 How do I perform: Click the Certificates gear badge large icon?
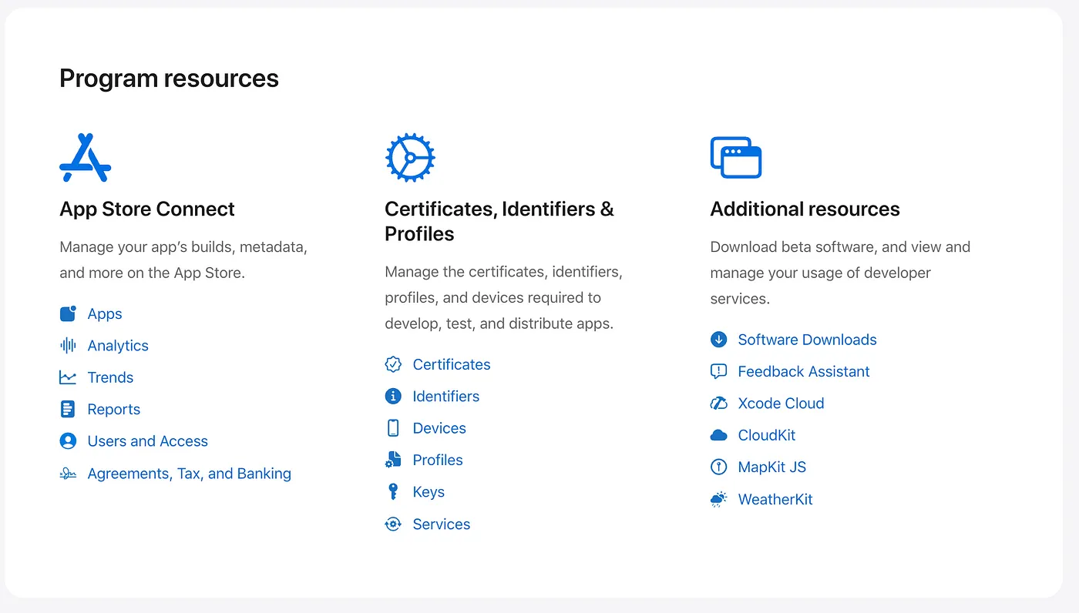click(x=410, y=158)
